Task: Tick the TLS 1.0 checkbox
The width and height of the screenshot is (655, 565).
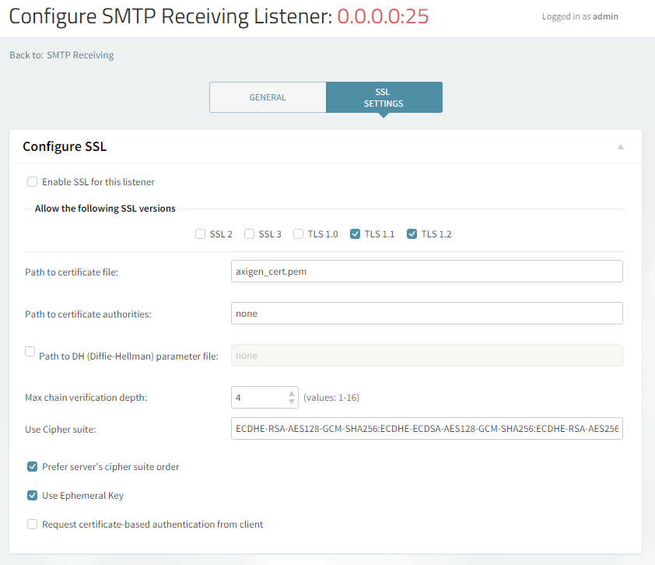Action: click(299, 233)
